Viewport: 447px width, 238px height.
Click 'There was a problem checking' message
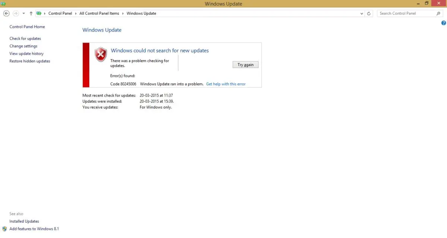point(140,63)
